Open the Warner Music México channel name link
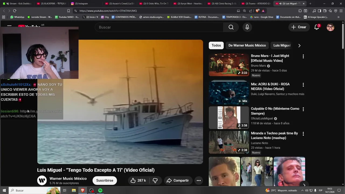The height and width of the screenshot is (194, 345). (x=68, y=179)
